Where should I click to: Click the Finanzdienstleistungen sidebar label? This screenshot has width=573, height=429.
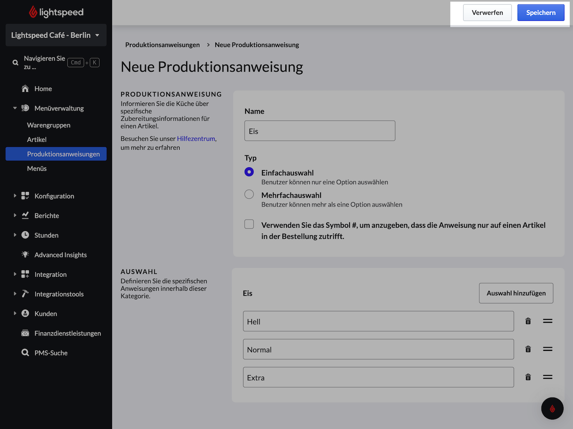tap(68, 333)
